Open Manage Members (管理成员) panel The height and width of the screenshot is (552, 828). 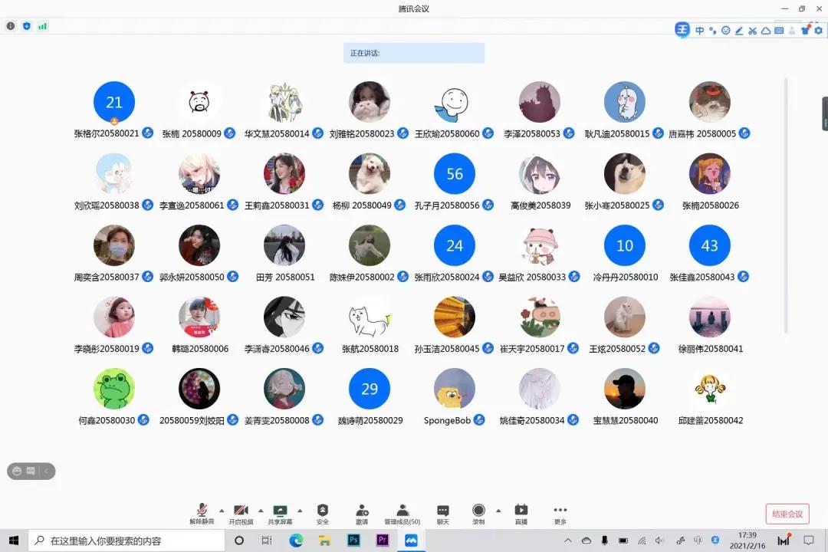click(x=402, y=511)
